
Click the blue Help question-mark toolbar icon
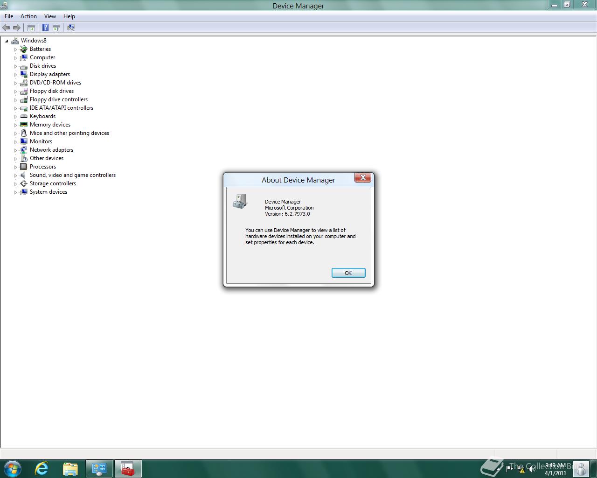point(45,28)
